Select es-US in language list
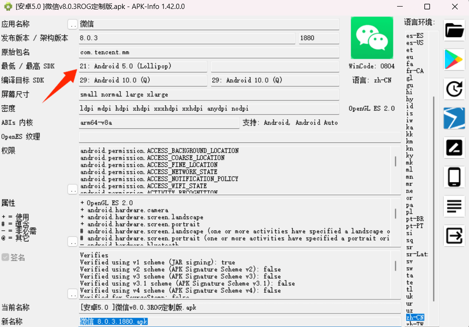Image resolution: width=469 pixels, height=327 pixels. click(x=415, y=43)
